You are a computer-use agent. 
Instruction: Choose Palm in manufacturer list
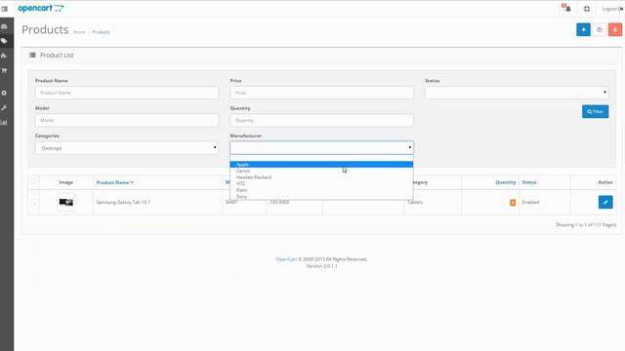coord(321,190)
